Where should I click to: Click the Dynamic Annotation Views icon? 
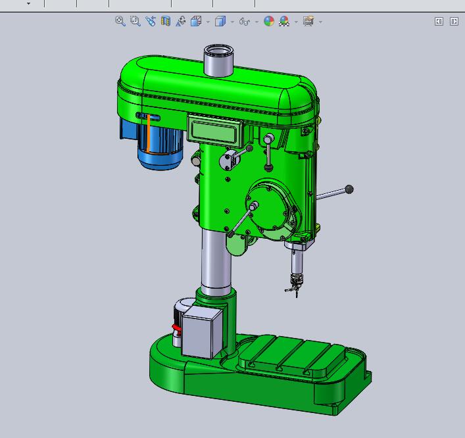tap(181, 21)
